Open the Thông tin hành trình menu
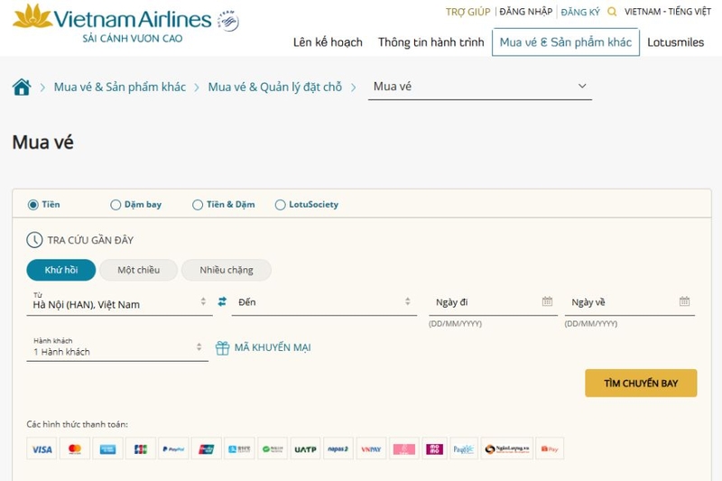Screen dimensions: 722x481 pos(431,42)
